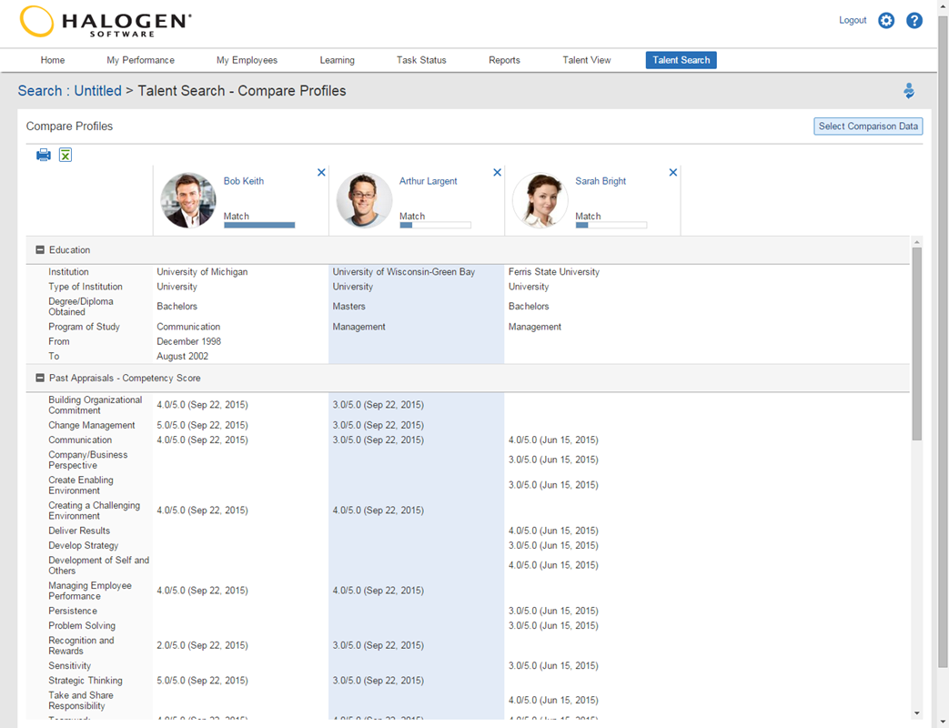This screenshot has height=728, width=949.
Task: Select the Print icon above the comparison table
Action: click(43, 155)
